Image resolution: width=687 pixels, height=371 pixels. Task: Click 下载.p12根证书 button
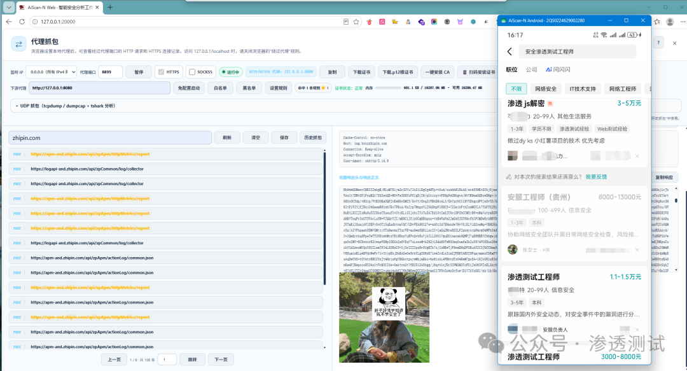(398, 72)
